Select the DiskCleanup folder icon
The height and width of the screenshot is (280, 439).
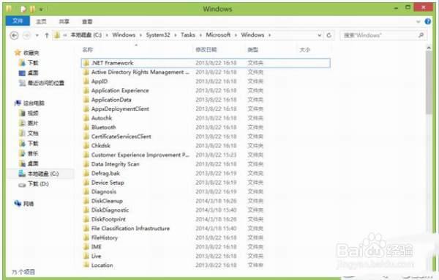point(86,201)
